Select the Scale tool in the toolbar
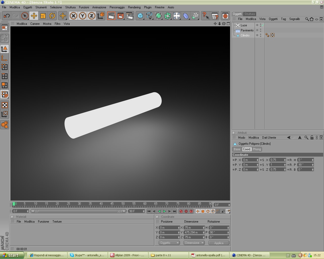Image resolution: width=324 pixels, height=259 pixels. click(x=43, y=16)
